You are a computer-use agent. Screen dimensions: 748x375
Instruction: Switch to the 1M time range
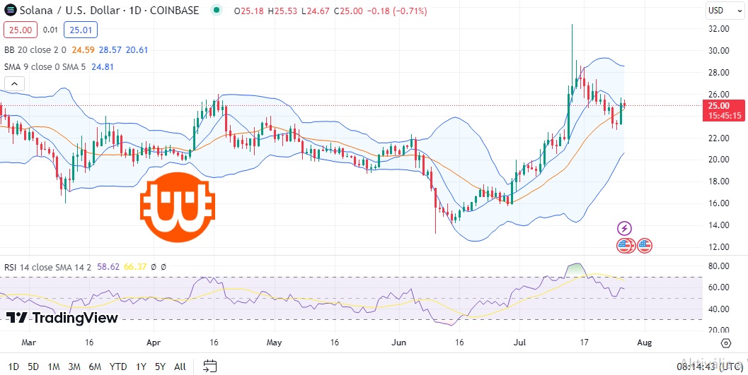pyautogui.click(x=54, y=367)
